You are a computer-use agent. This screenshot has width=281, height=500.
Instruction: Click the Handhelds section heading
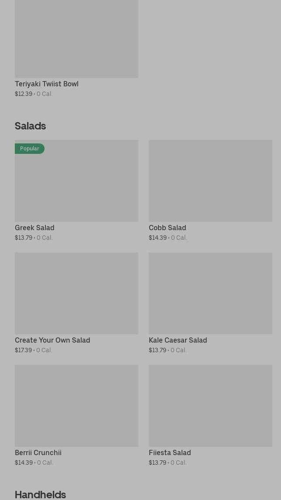click(40, 494)
